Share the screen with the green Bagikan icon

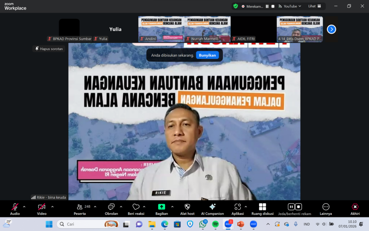pyautogui.click(x=161, y=207)
